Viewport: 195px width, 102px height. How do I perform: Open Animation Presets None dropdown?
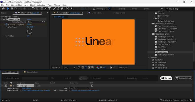(34, 22)
